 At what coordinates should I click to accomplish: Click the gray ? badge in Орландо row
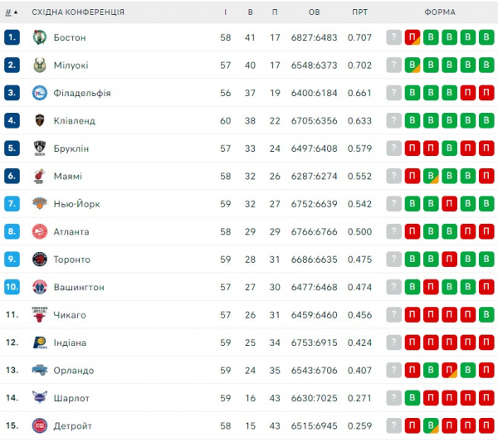[393, 370]
